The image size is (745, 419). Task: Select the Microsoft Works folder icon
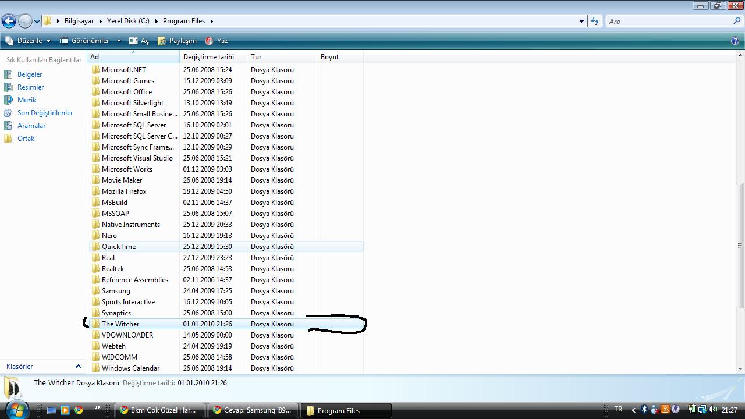click(x=96, y=169)
